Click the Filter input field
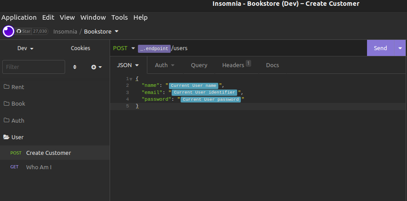This screenshot has height=201, width=407. [34, 67]
